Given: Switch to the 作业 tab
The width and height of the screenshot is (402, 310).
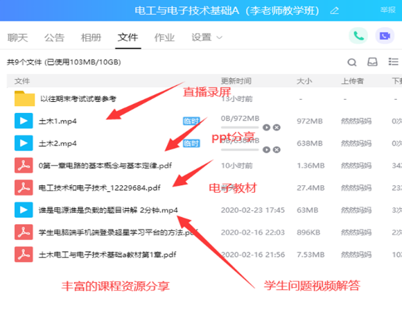Looking at the screenshot, I should pos(164,37).
